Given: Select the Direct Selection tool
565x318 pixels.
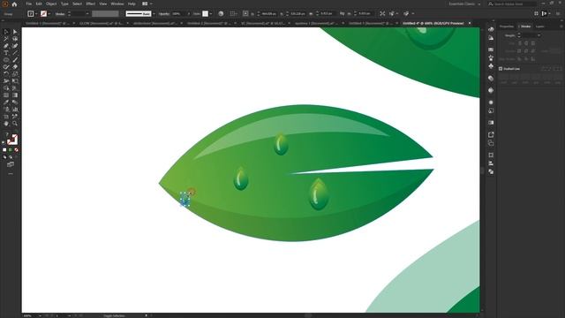Looking at the screenshot, I should [15, 32].
